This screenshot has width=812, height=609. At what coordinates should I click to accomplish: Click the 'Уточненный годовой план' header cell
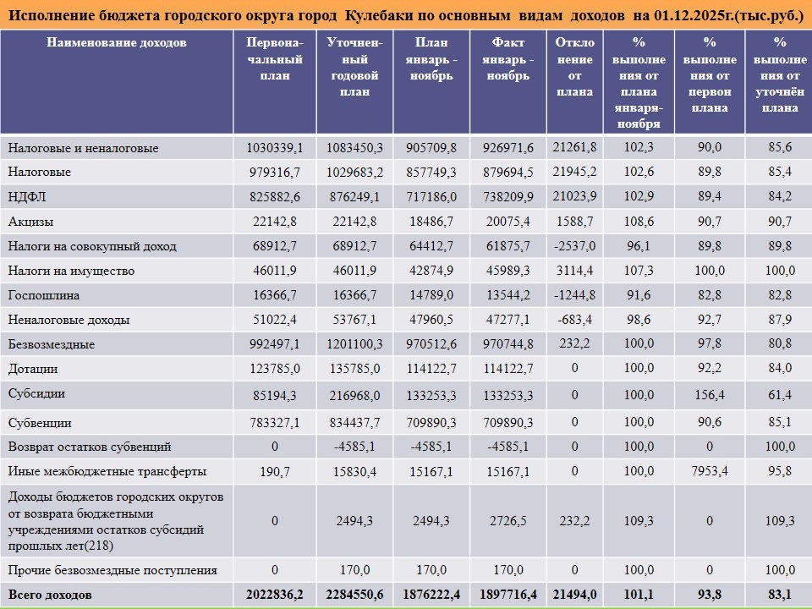[354, 67]
